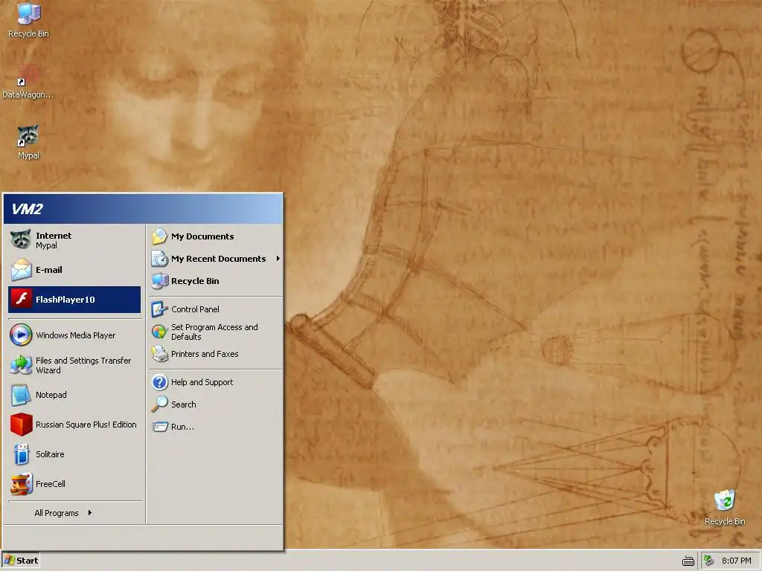
Task: Click the Control Panel icon
Action: click(x=159, y=309)
